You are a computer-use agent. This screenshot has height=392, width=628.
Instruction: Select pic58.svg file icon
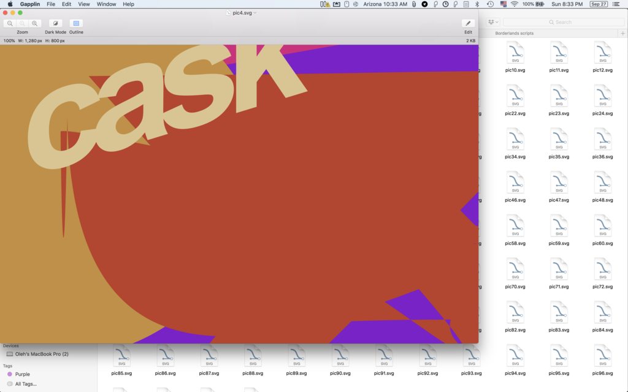coord(515,227)
